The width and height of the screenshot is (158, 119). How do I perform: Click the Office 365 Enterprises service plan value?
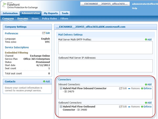pos(37,59)
